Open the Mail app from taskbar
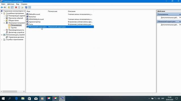The height and width of the screenshot is (101, 181). (x=36, y=98)
